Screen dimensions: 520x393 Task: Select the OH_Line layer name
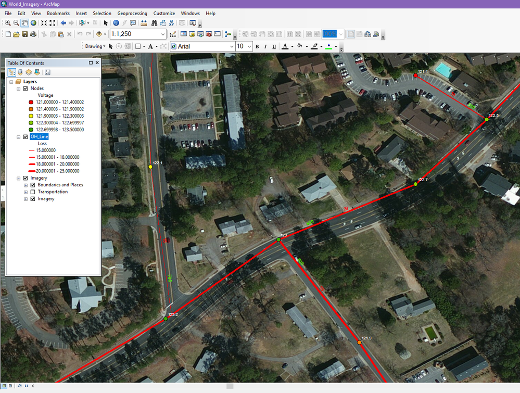39,137
